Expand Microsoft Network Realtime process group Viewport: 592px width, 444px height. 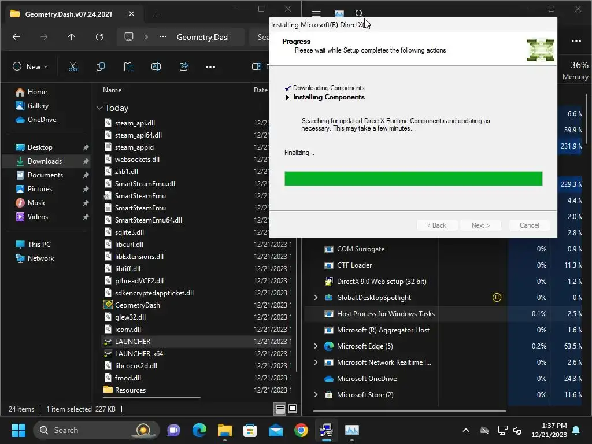click(x=316, y=362)
